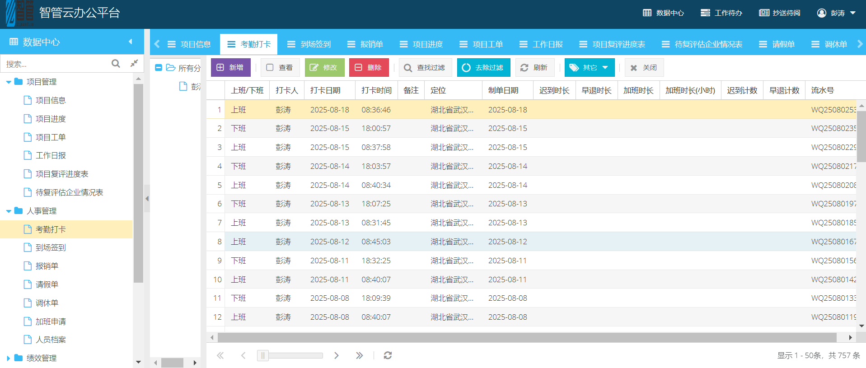Select the 彭 node in department tree

[x=189, y=86]
